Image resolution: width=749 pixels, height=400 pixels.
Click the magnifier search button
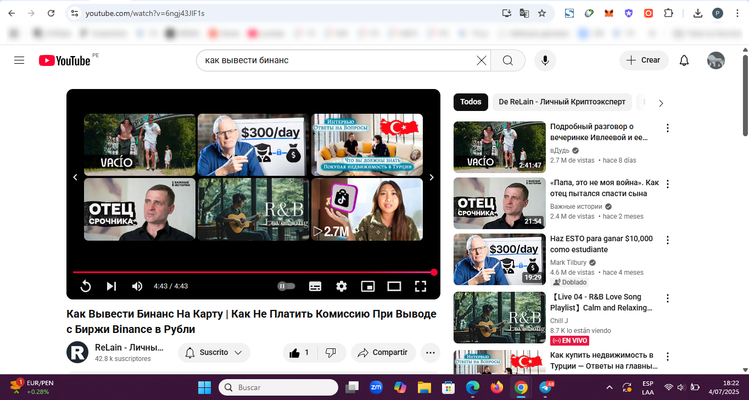click(x=507, y=60)
